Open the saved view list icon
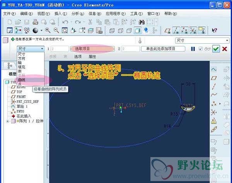This screenshot has height=183, width=232. click(82, 30)
